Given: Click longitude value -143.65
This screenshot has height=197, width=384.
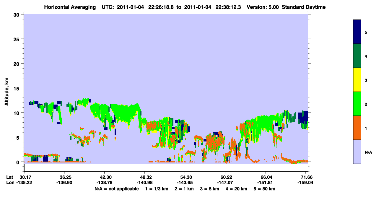Looking at the screenshot, I should [x=185, y=183].
